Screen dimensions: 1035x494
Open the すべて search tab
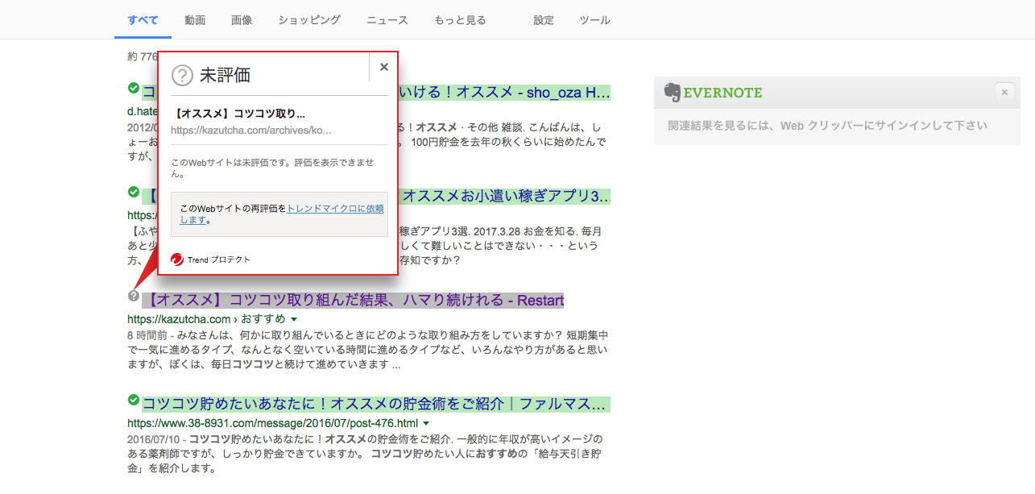[143, 20]
